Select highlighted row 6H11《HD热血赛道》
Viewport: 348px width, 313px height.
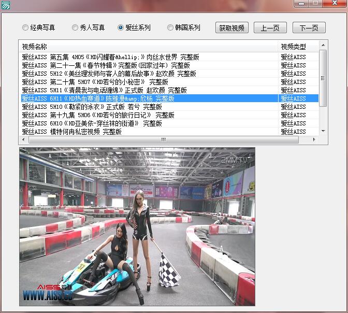[169, 98]
